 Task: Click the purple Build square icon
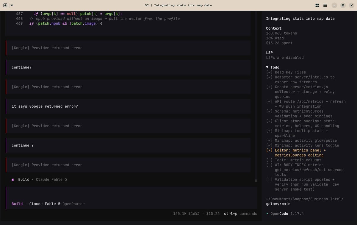click(13, 180)
